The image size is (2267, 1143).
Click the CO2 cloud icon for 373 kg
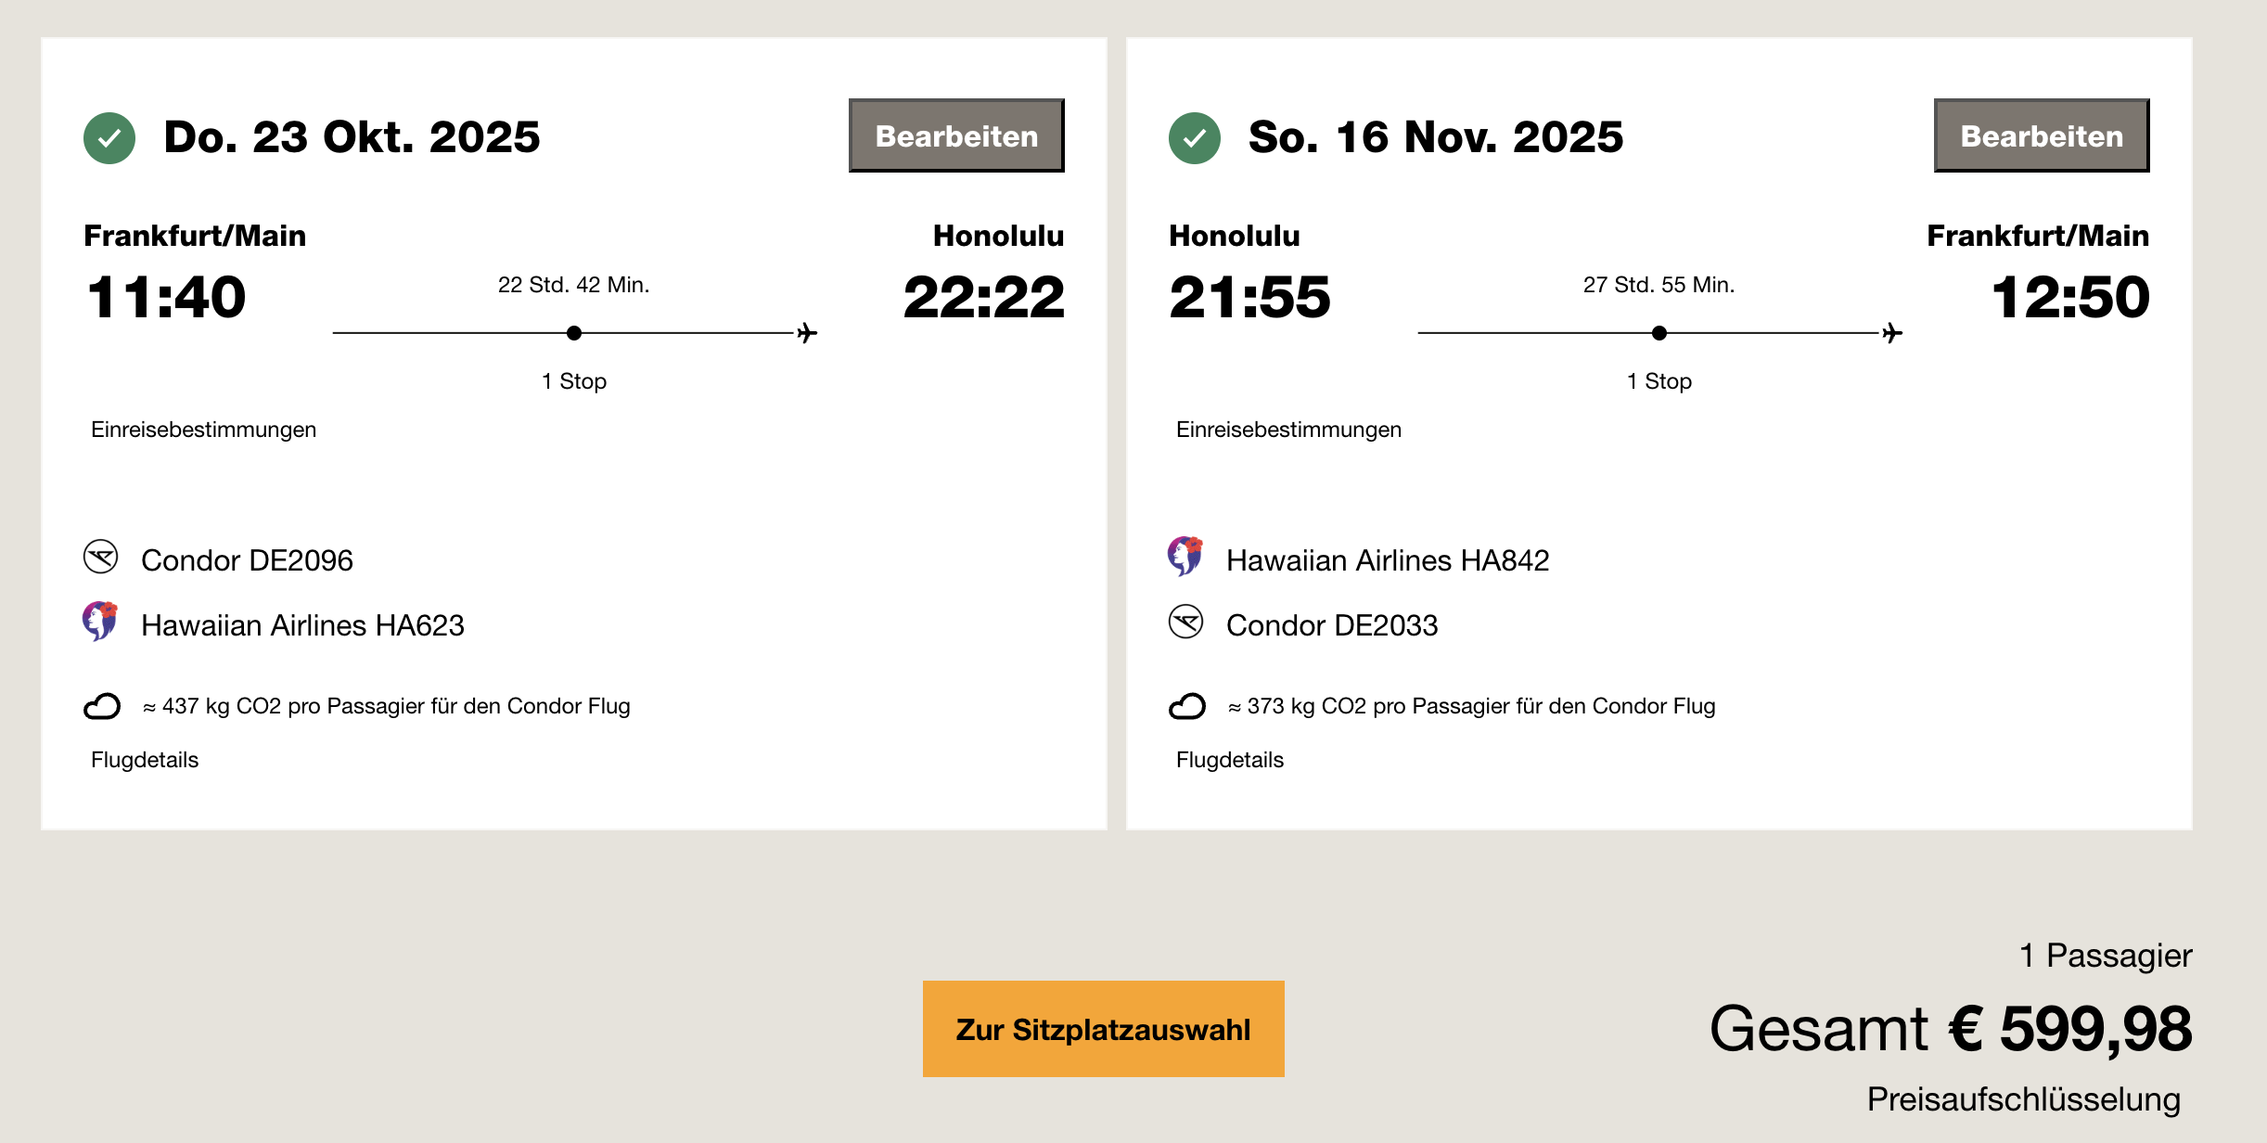click(x=1187, y=707)
